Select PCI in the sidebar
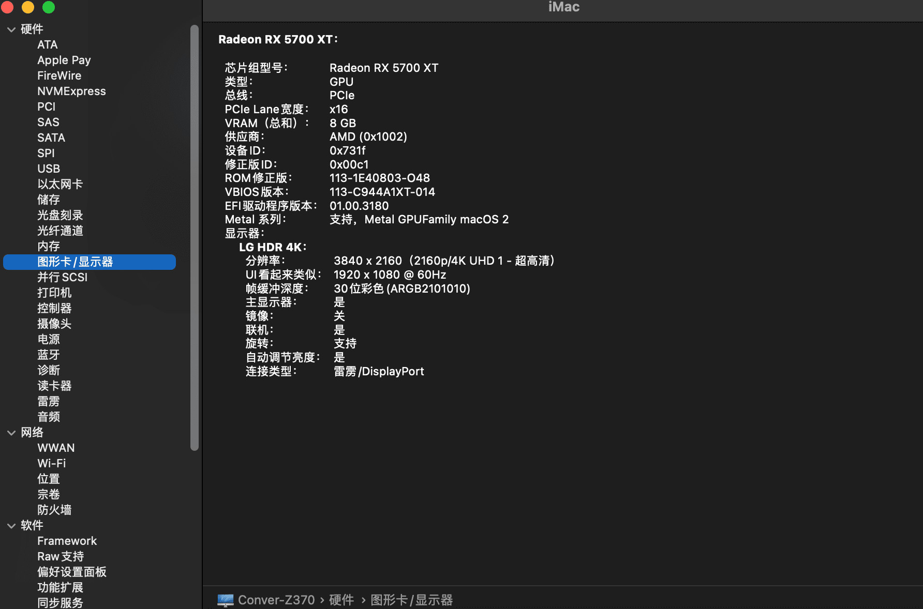Screen dimensions: 923x609 pyautogui.click(x=46, y=107)
